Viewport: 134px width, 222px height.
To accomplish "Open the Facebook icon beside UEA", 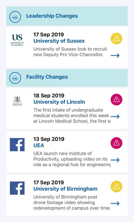I will pos(17,145).
